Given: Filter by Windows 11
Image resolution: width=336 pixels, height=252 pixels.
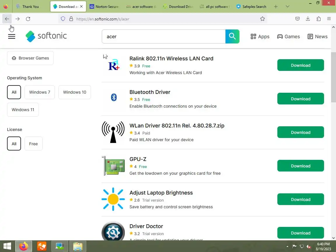Looking at the screenshot, I should [23, 110].
